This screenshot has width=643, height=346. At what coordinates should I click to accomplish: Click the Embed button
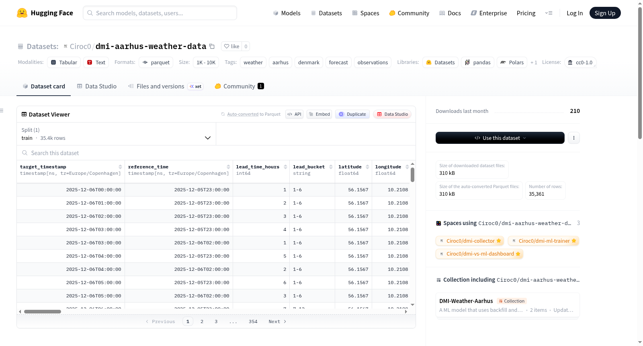pyautogui.click(x=319, y=114)
